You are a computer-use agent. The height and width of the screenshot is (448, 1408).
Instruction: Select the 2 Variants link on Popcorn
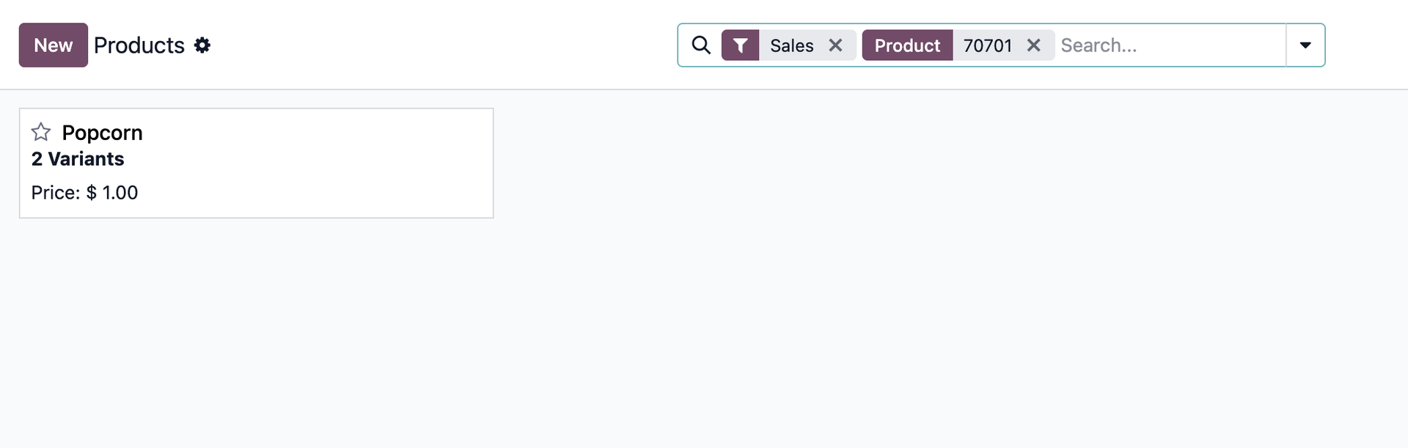pos(77,158)
